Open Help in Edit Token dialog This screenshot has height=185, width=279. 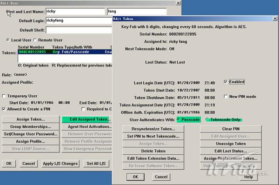pyautogui.click(x=248, y=177)
